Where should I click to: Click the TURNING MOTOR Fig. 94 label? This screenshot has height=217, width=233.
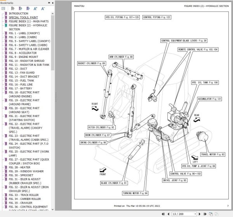135,193
